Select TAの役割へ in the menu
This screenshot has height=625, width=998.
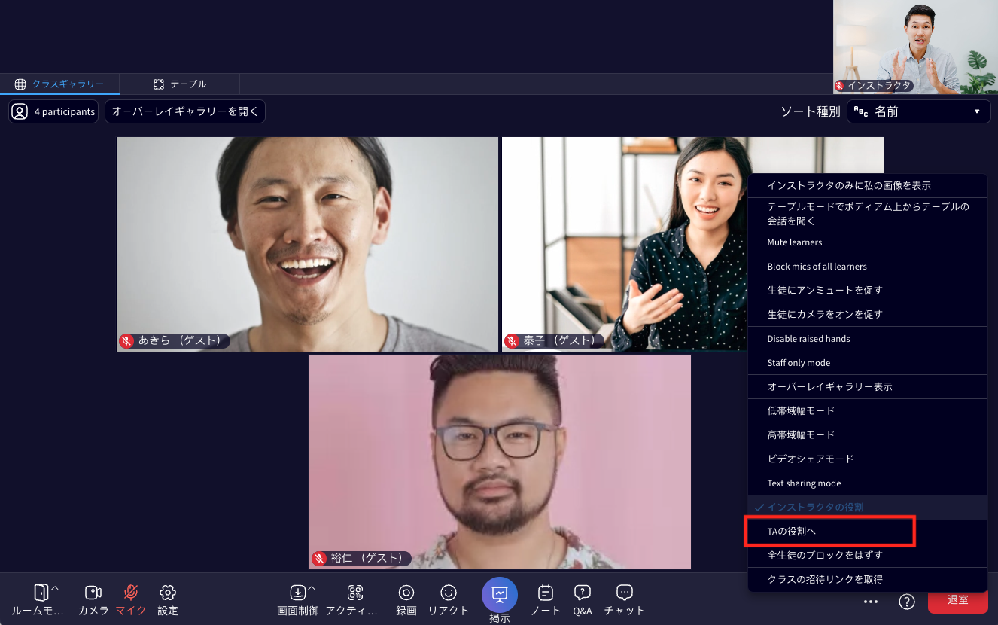pyautogui.click(x=829, y=532)
